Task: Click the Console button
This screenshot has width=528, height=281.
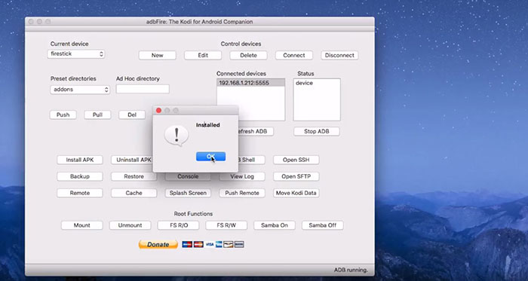Action: [x=188, y=177]
